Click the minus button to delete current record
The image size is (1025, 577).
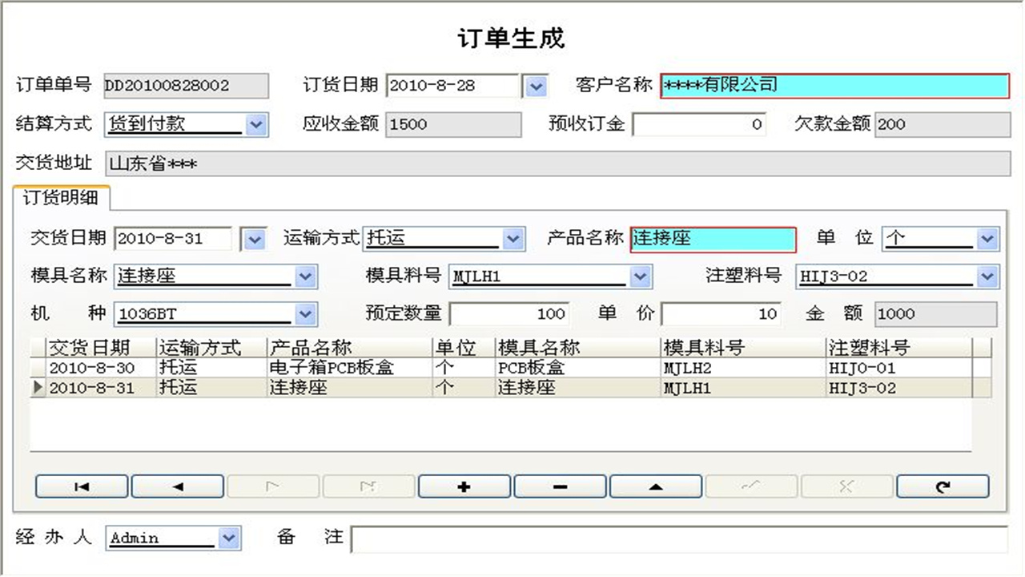(560, 486)
